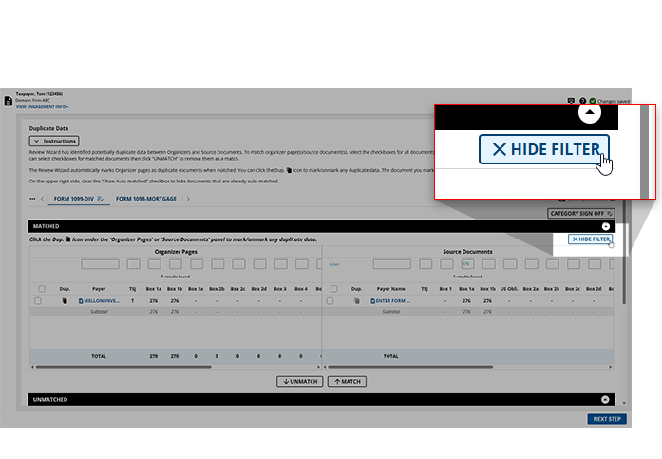
Task: Click sign-off icon on Form 1099-DIV tab
Action: [100, 199]
